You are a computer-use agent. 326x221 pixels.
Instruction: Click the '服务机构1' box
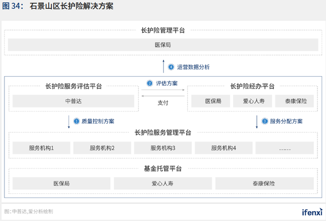pyautogui.click(x=41, y=148)
